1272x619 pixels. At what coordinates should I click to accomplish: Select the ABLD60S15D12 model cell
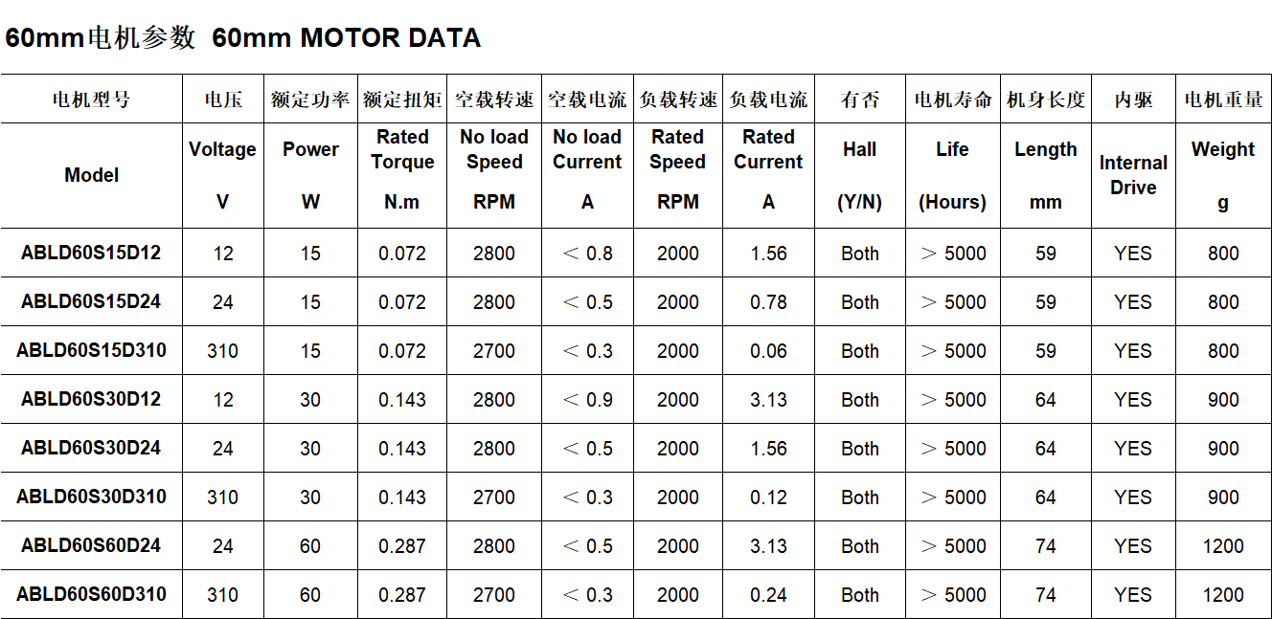(91, 254)
